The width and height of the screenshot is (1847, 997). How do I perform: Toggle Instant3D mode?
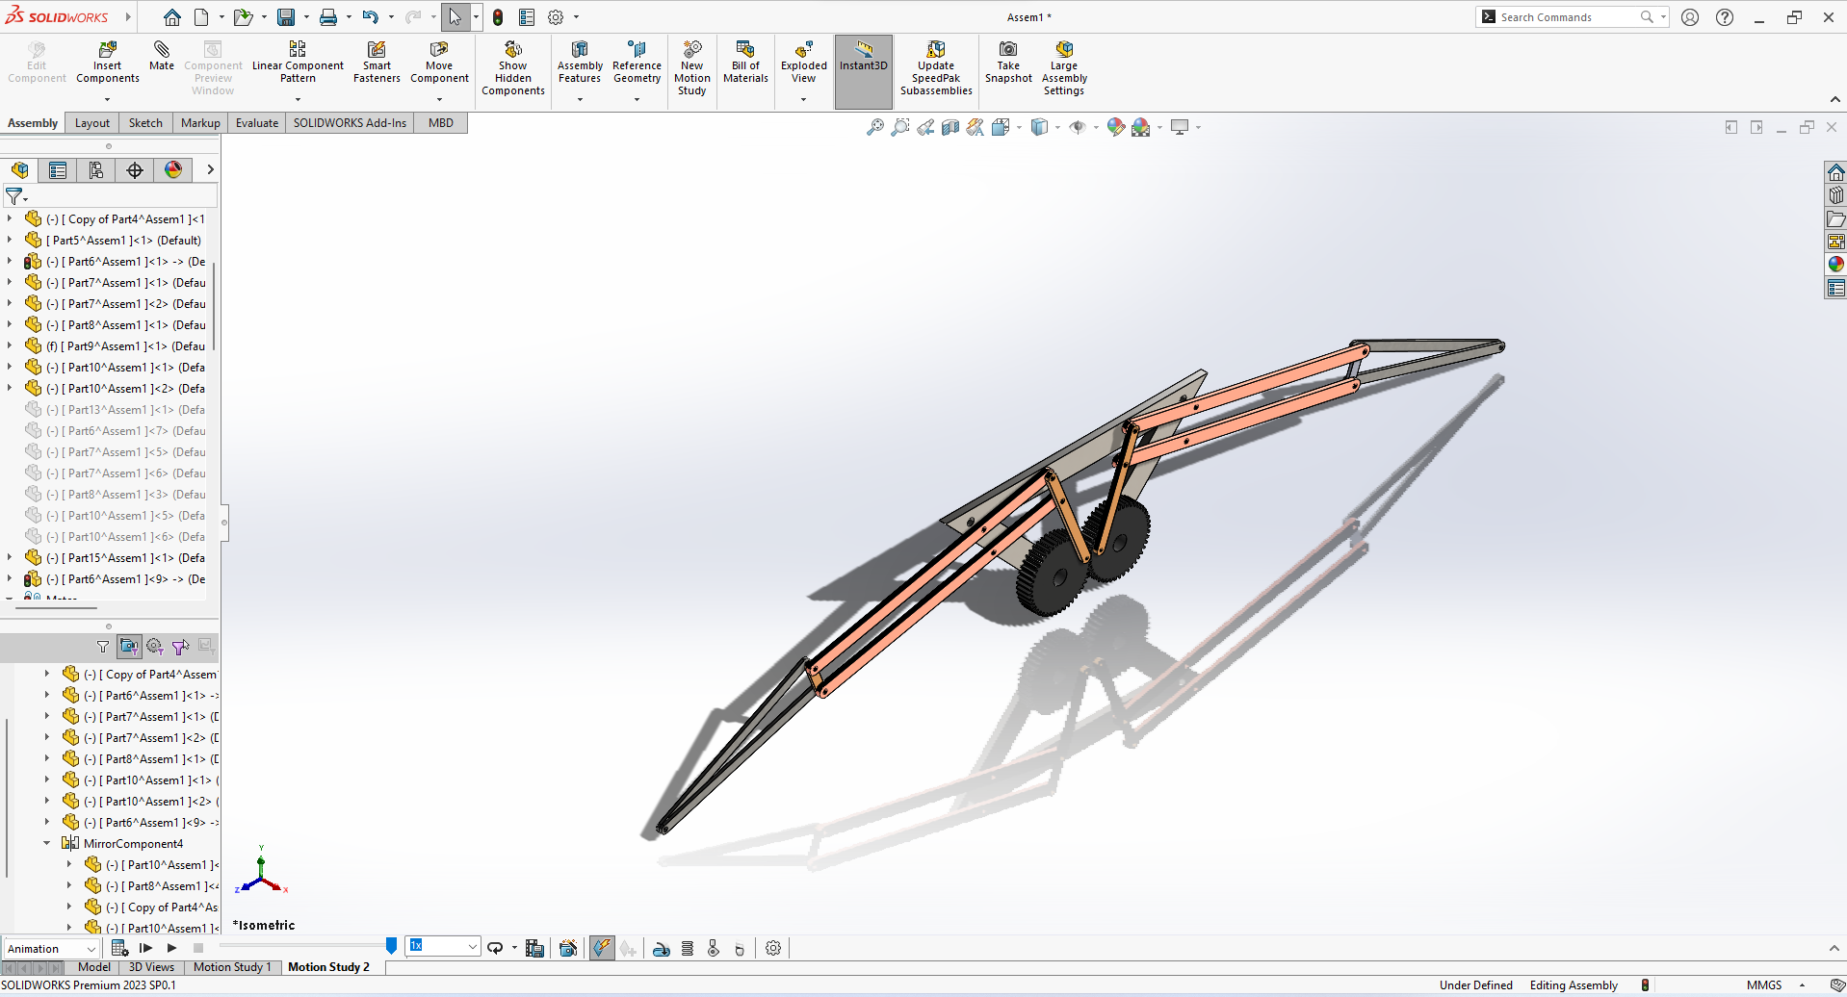coord(864,71)
